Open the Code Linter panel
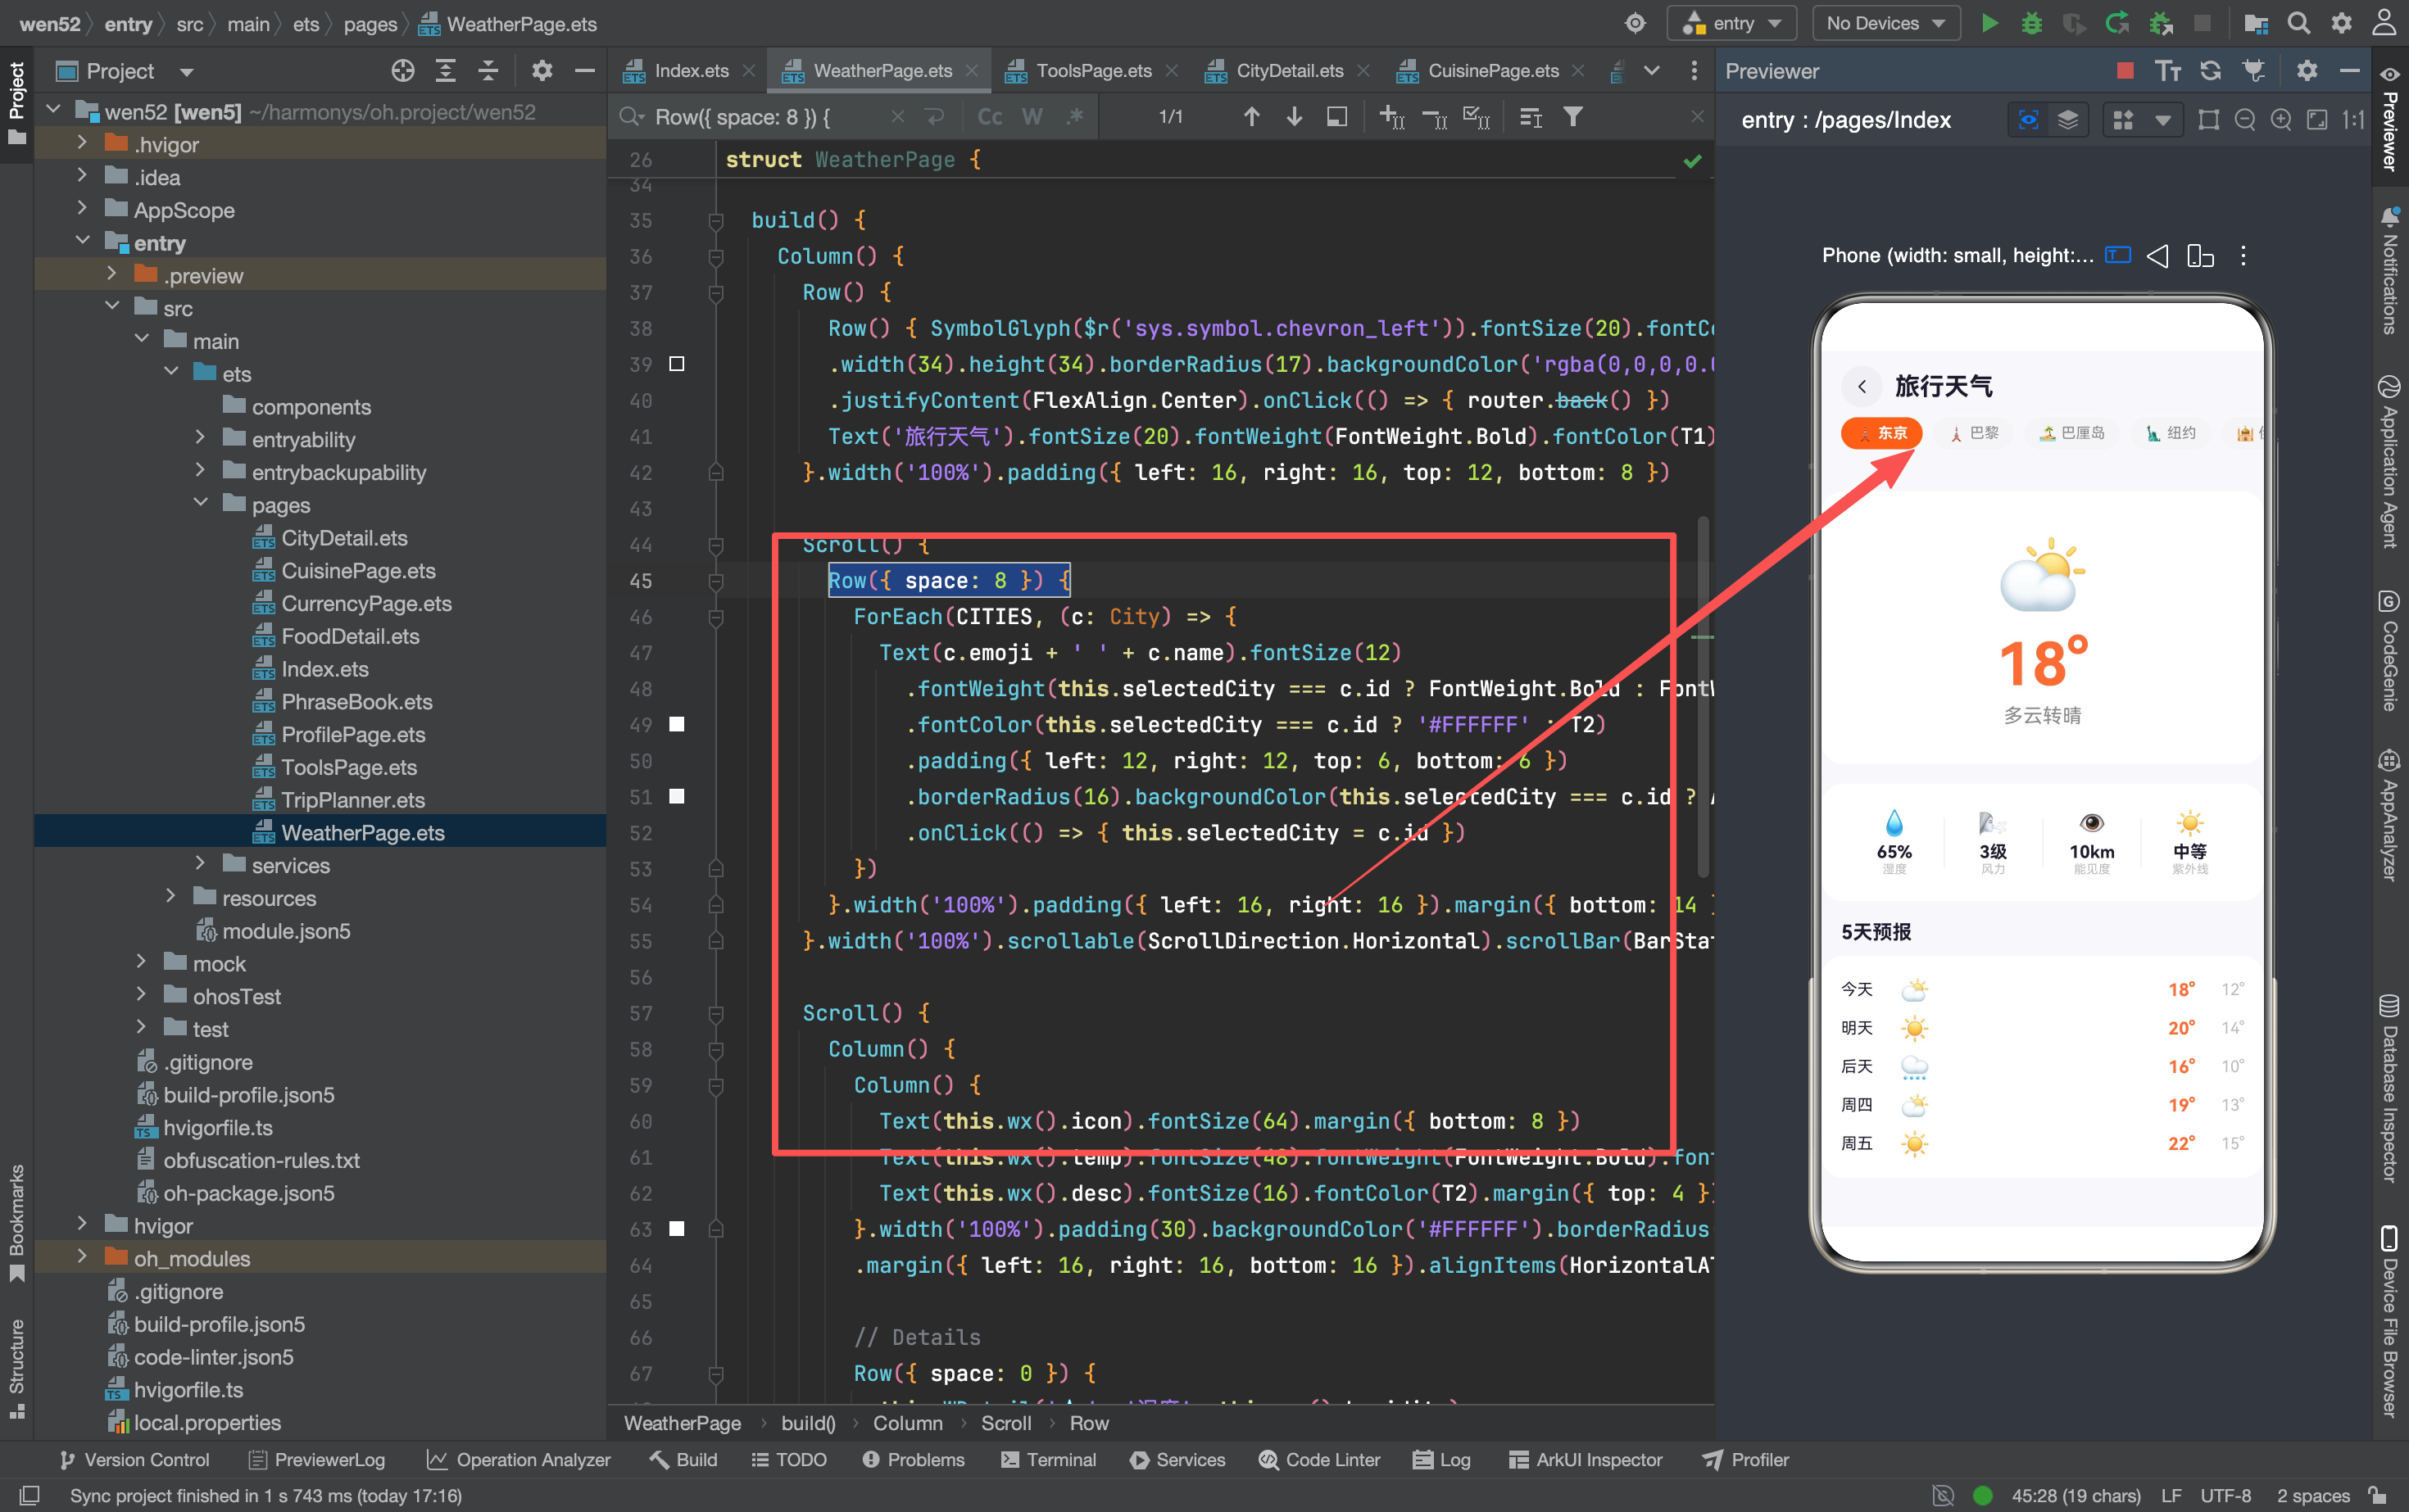The image size is (2409, 1512). (1318, 1459)
